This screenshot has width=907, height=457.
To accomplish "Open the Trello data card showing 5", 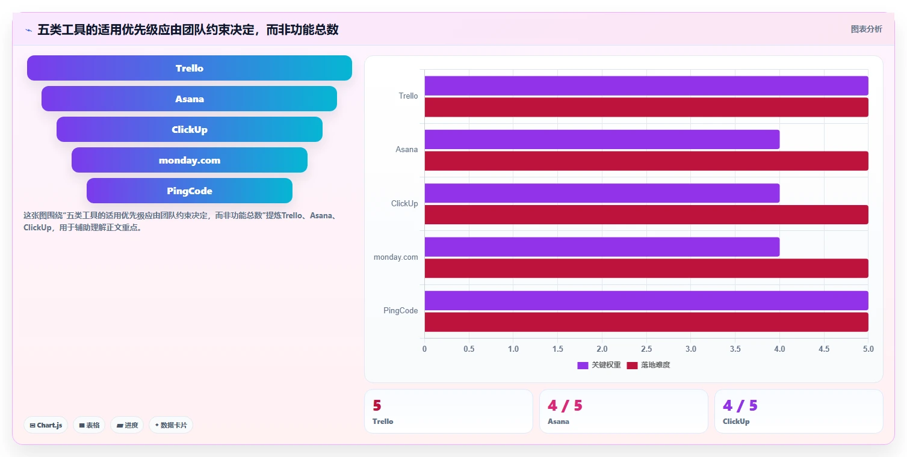I will pyautogui.click(x=448, y=411).
